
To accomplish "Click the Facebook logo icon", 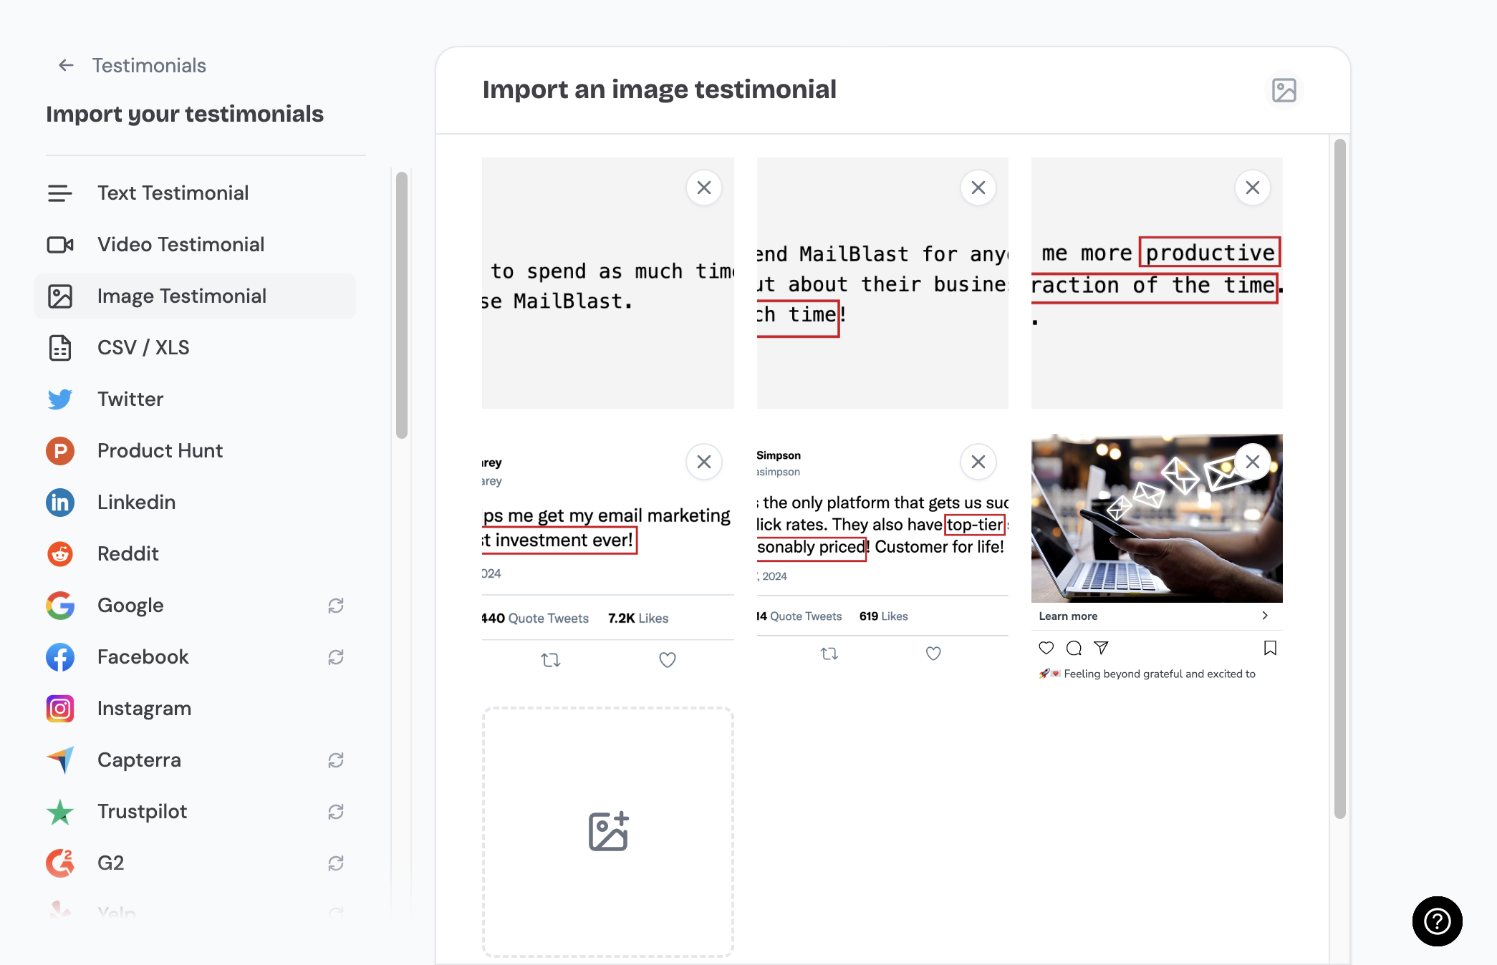I will [60, 656].
